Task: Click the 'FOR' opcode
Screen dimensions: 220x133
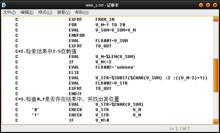Action: (x=73, y=25)
